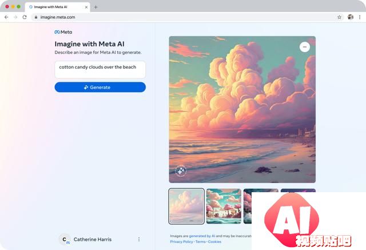Open the Chrome three-dot menu
Screen dimensions: 366x250
tap(360, 17)
